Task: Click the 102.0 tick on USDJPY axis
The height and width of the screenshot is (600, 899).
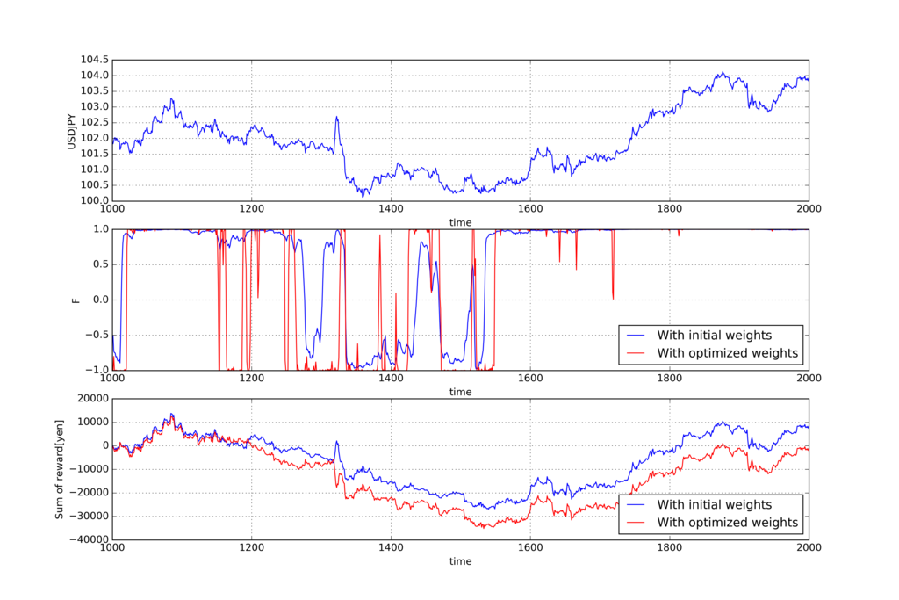Action: (x=94, y=138)
